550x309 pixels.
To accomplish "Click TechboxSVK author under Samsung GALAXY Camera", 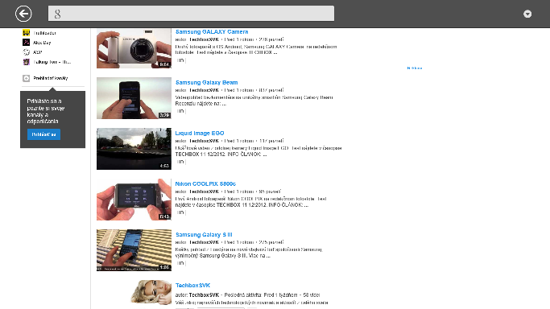I will point(204,39).
